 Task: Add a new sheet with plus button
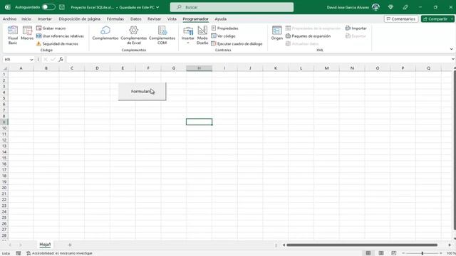pyautogui.click(x=70, y=245)
